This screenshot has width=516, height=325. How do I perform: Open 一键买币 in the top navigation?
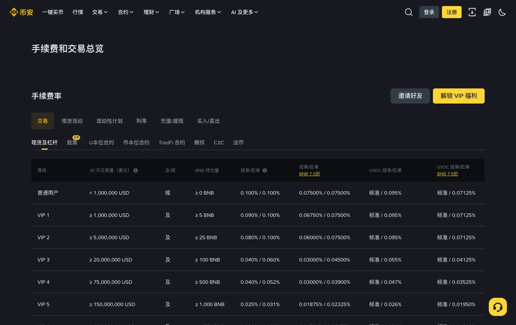[53, 12]
